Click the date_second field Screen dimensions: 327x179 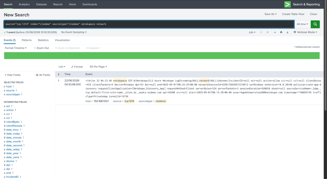point(14,146)
